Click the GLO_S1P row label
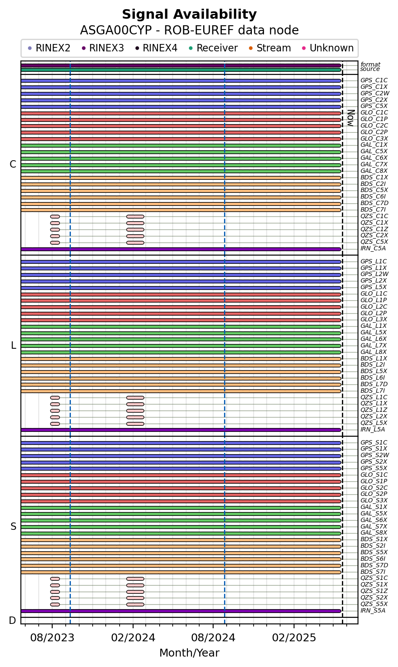Viewport: 398px width, 667px height. pyautogui.click(x=374, y=482)
